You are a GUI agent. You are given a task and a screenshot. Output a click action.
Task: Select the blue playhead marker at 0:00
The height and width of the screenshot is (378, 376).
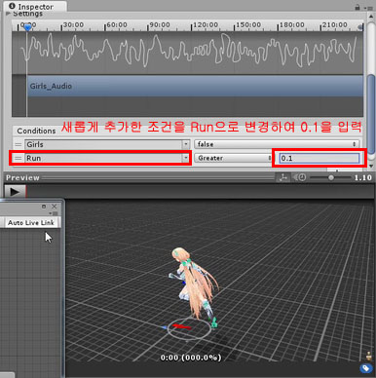coord(27,27)
